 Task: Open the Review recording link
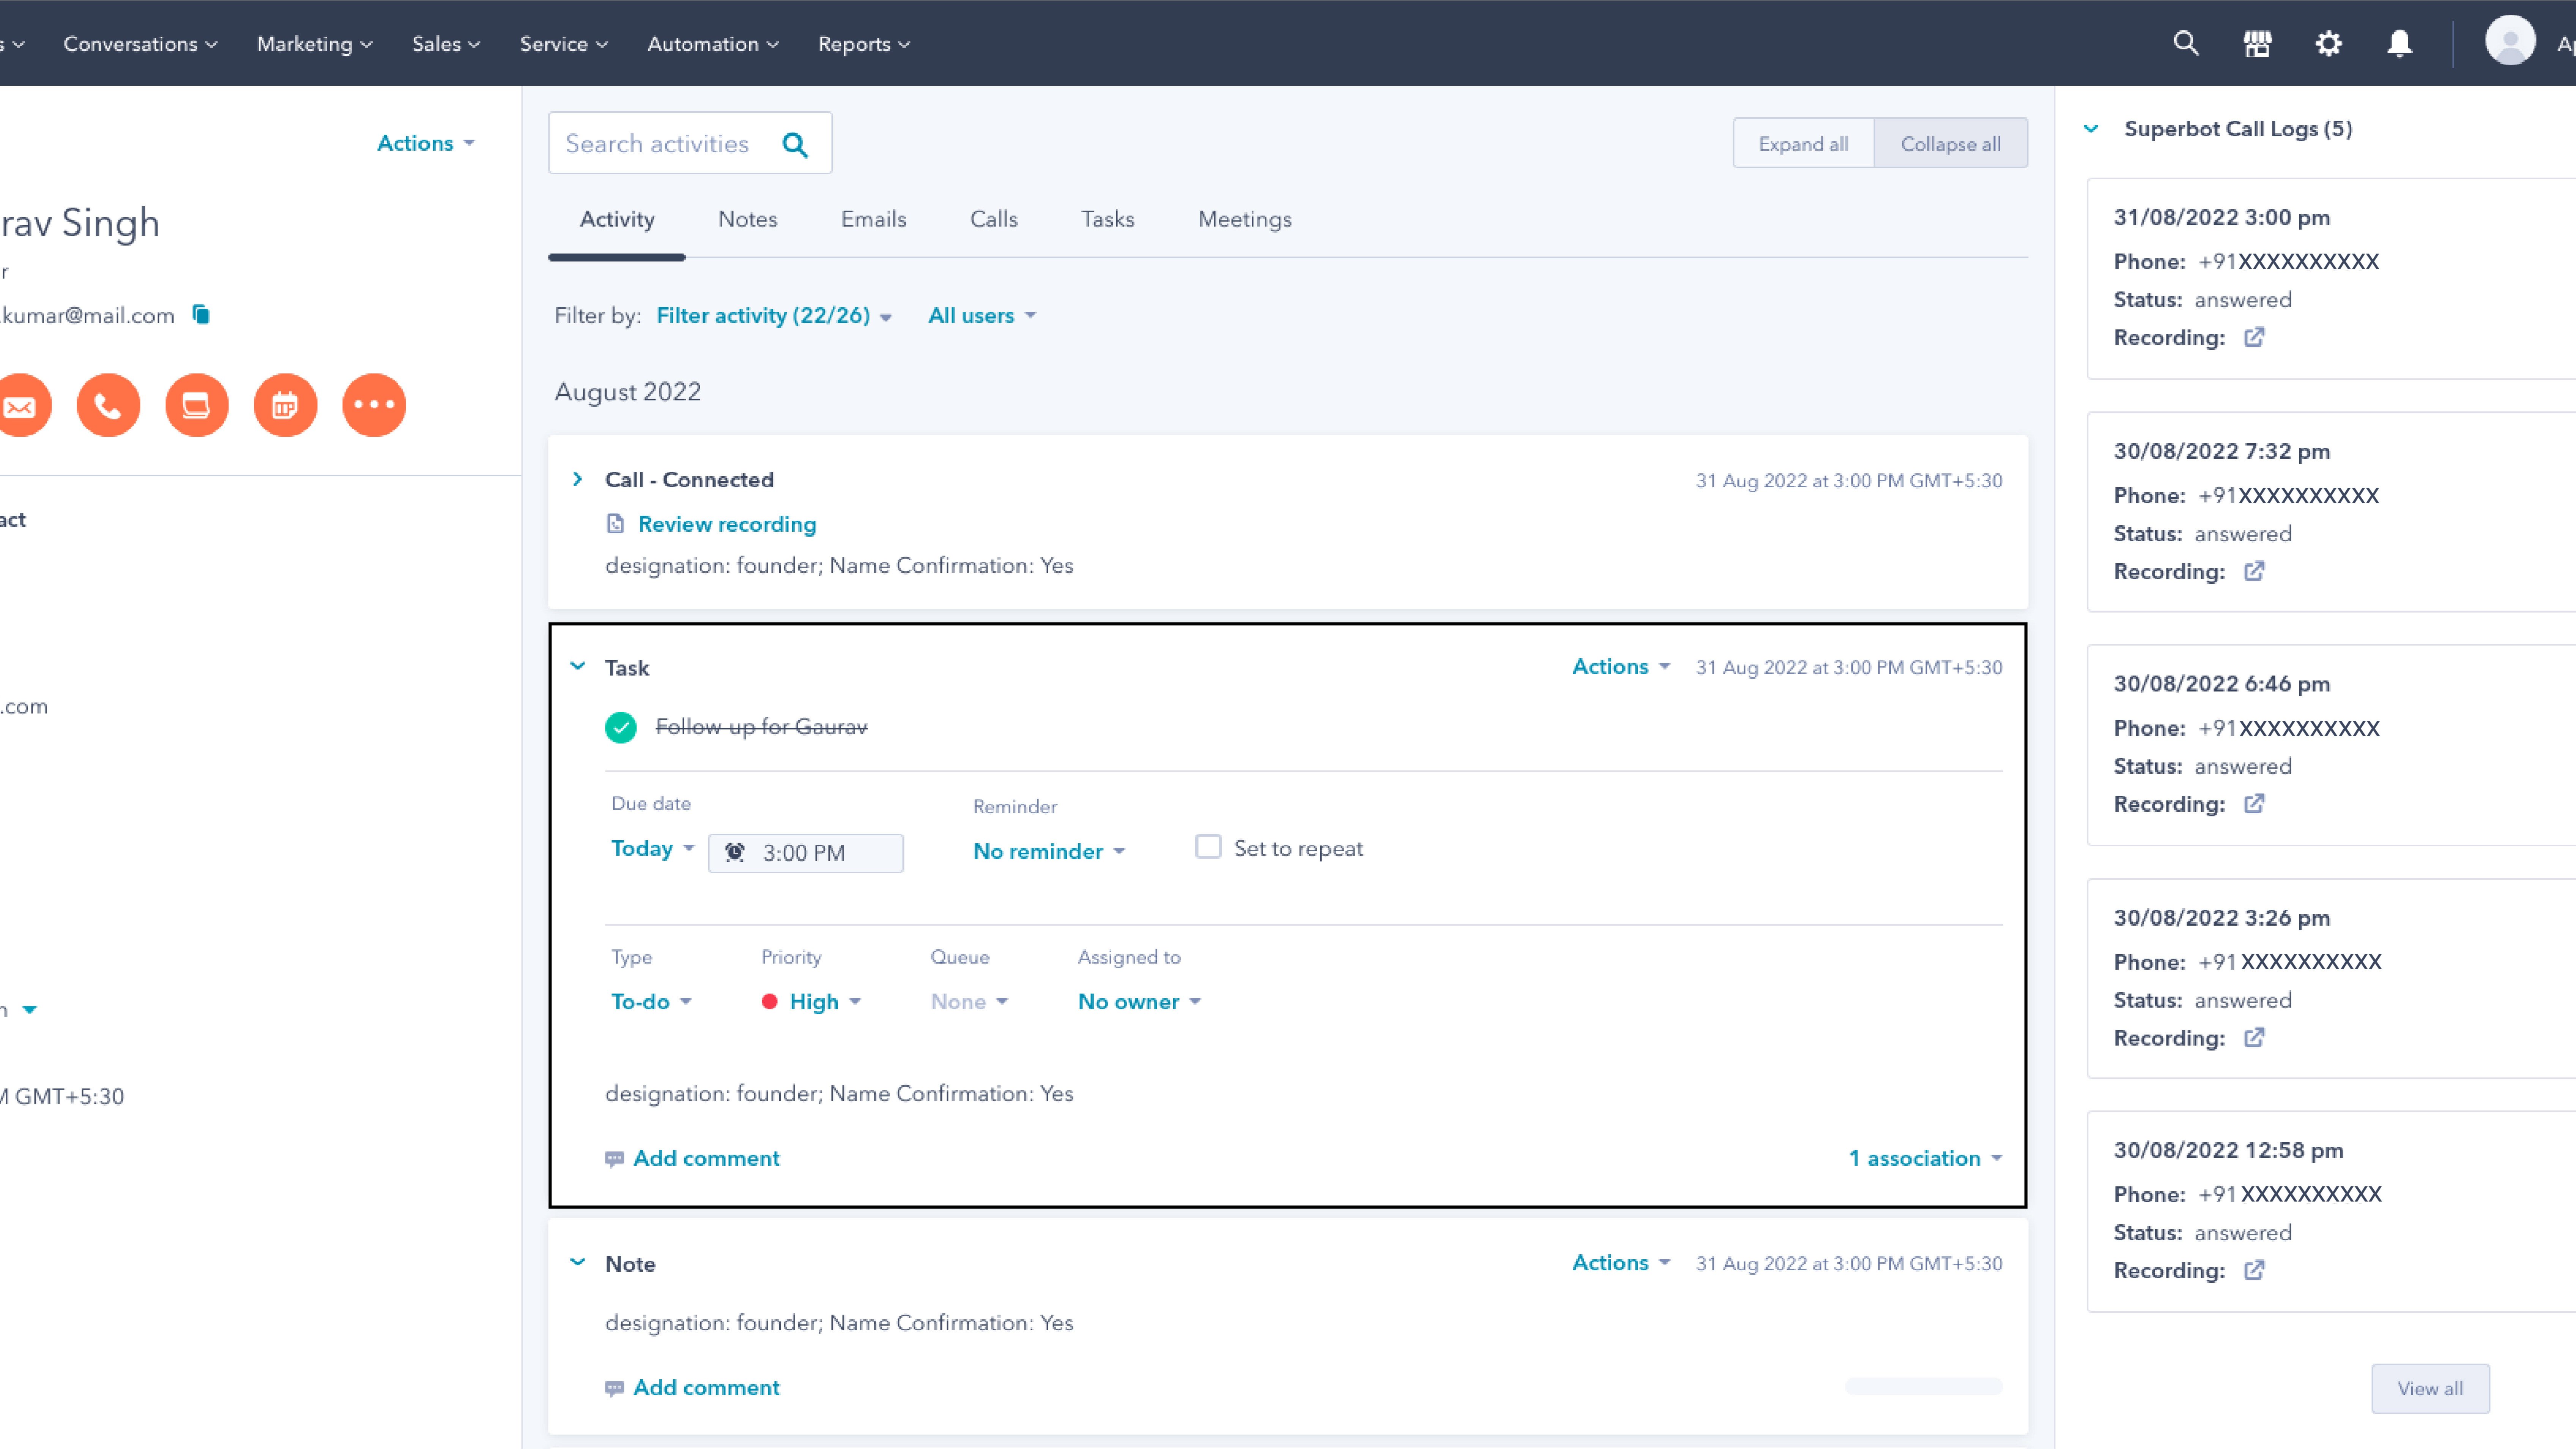726,524
